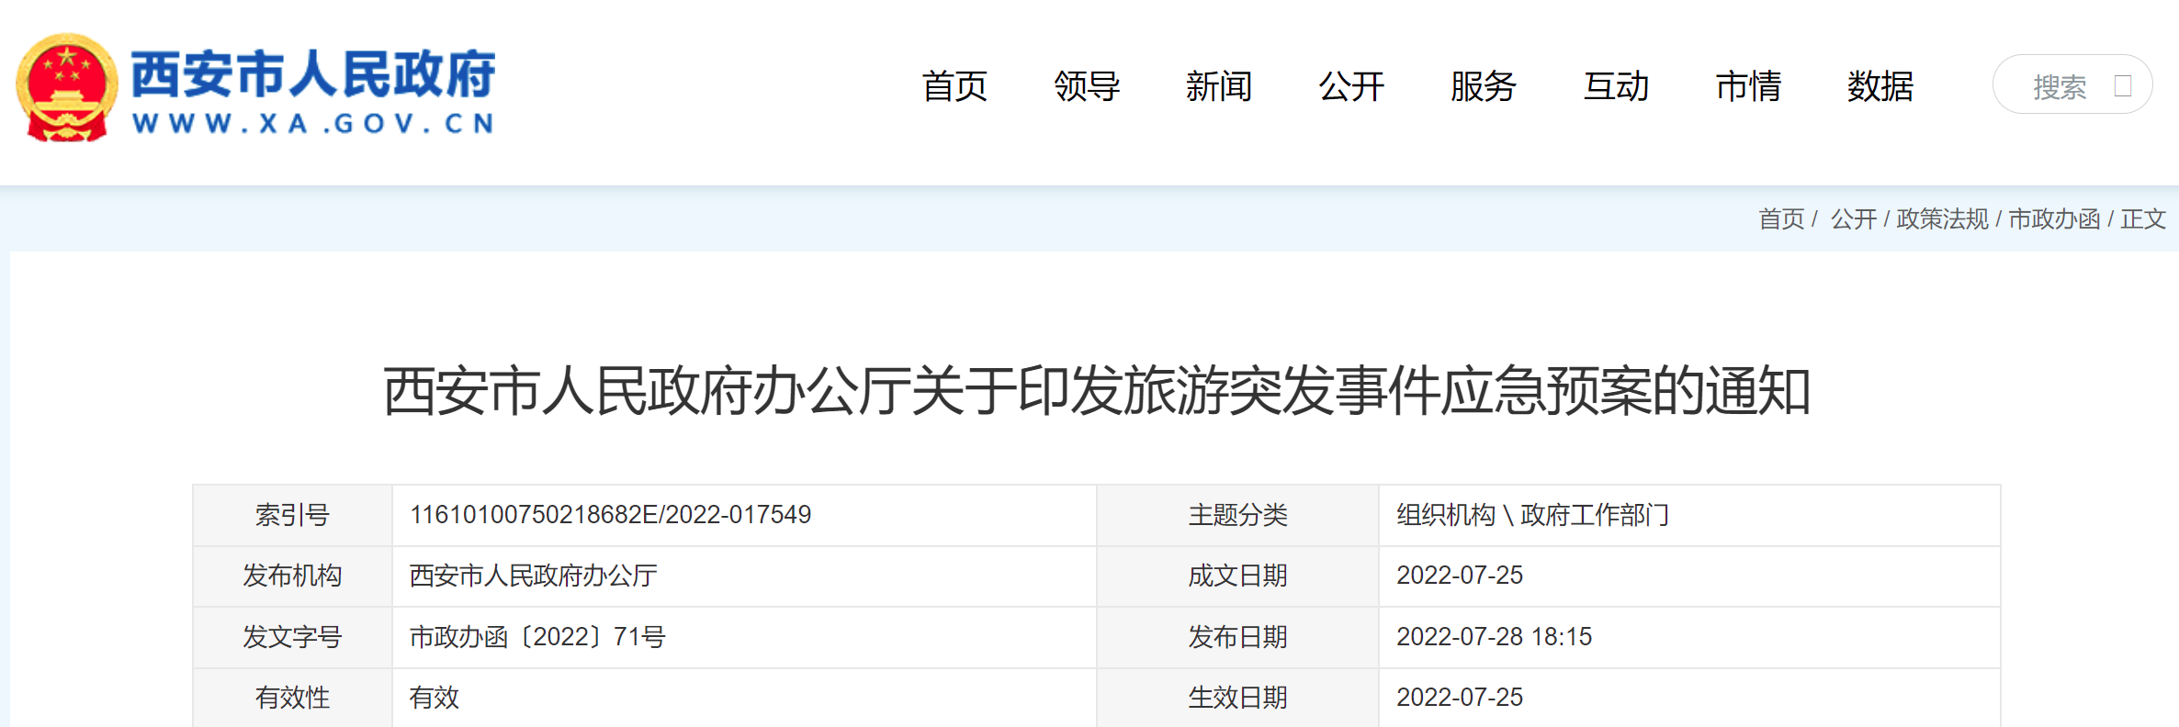Go to 政策法规 in the breadcrumb
Screen dimensions: 2179x727
[x=1942, y=218]
